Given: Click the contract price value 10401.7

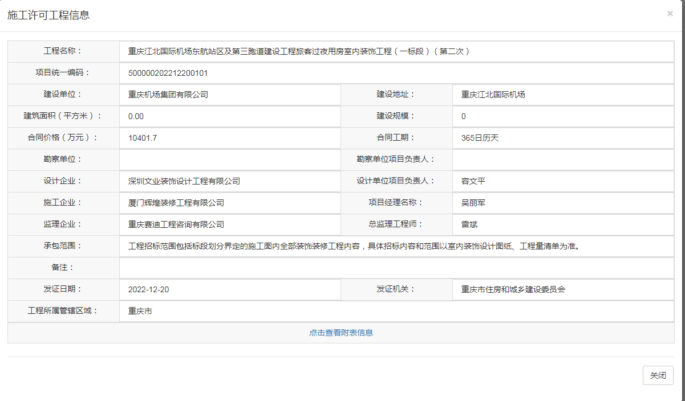Looking at the screenshot, I should pyautogui.click(x=143, y=138).
